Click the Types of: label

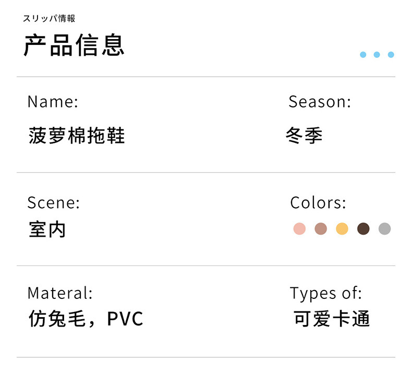326,293
